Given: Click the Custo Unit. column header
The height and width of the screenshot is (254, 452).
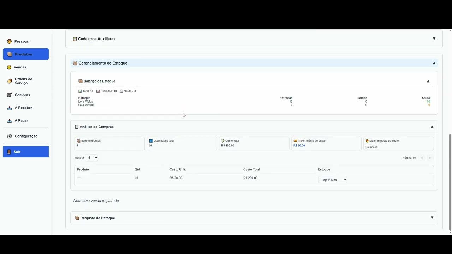Looking at the screenshot, I should [x=178, y=169].
